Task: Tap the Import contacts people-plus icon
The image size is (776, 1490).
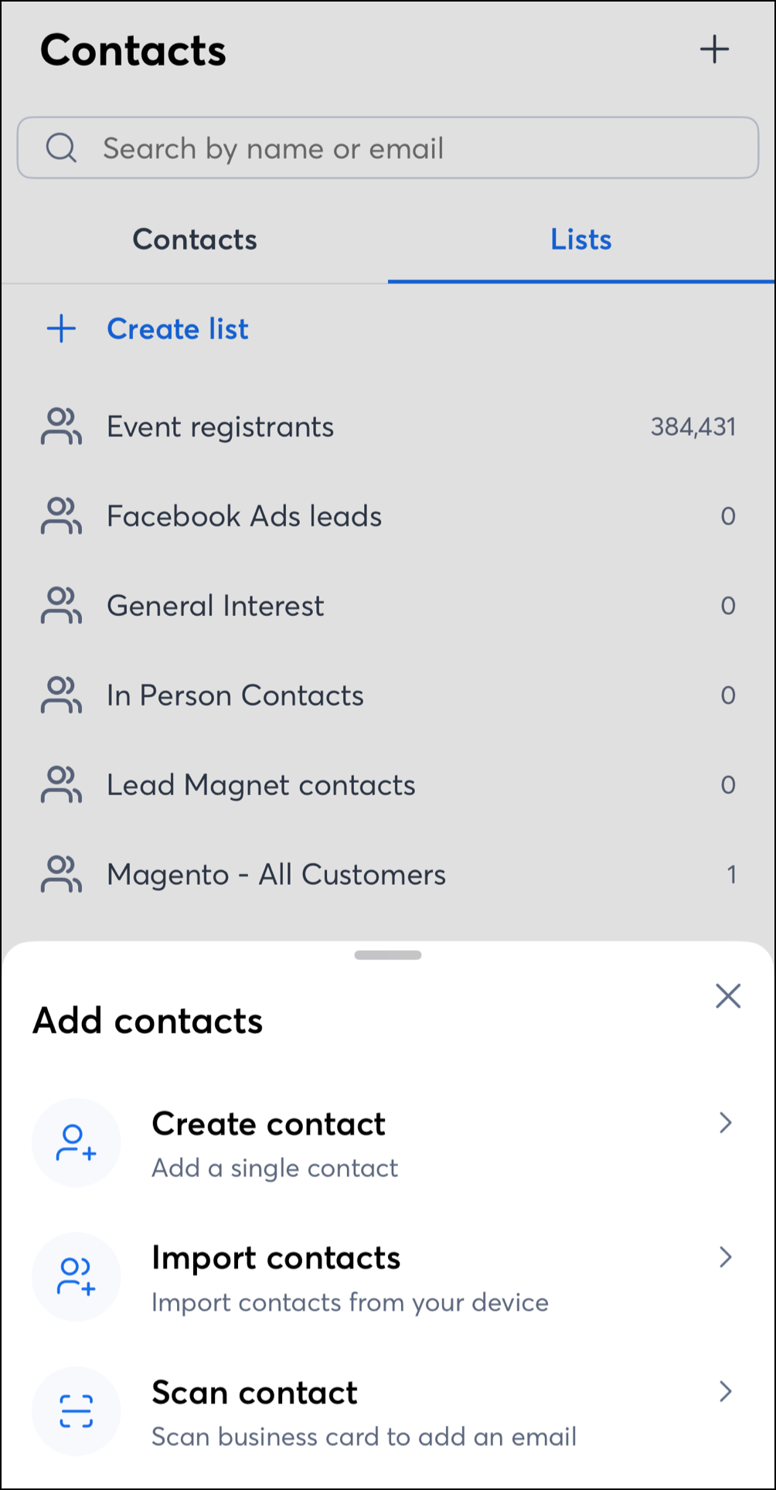Action: 76,1277
